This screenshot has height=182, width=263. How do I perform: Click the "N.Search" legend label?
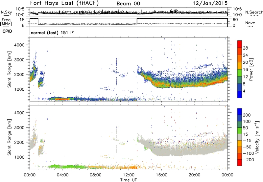(x=254, y=12)
